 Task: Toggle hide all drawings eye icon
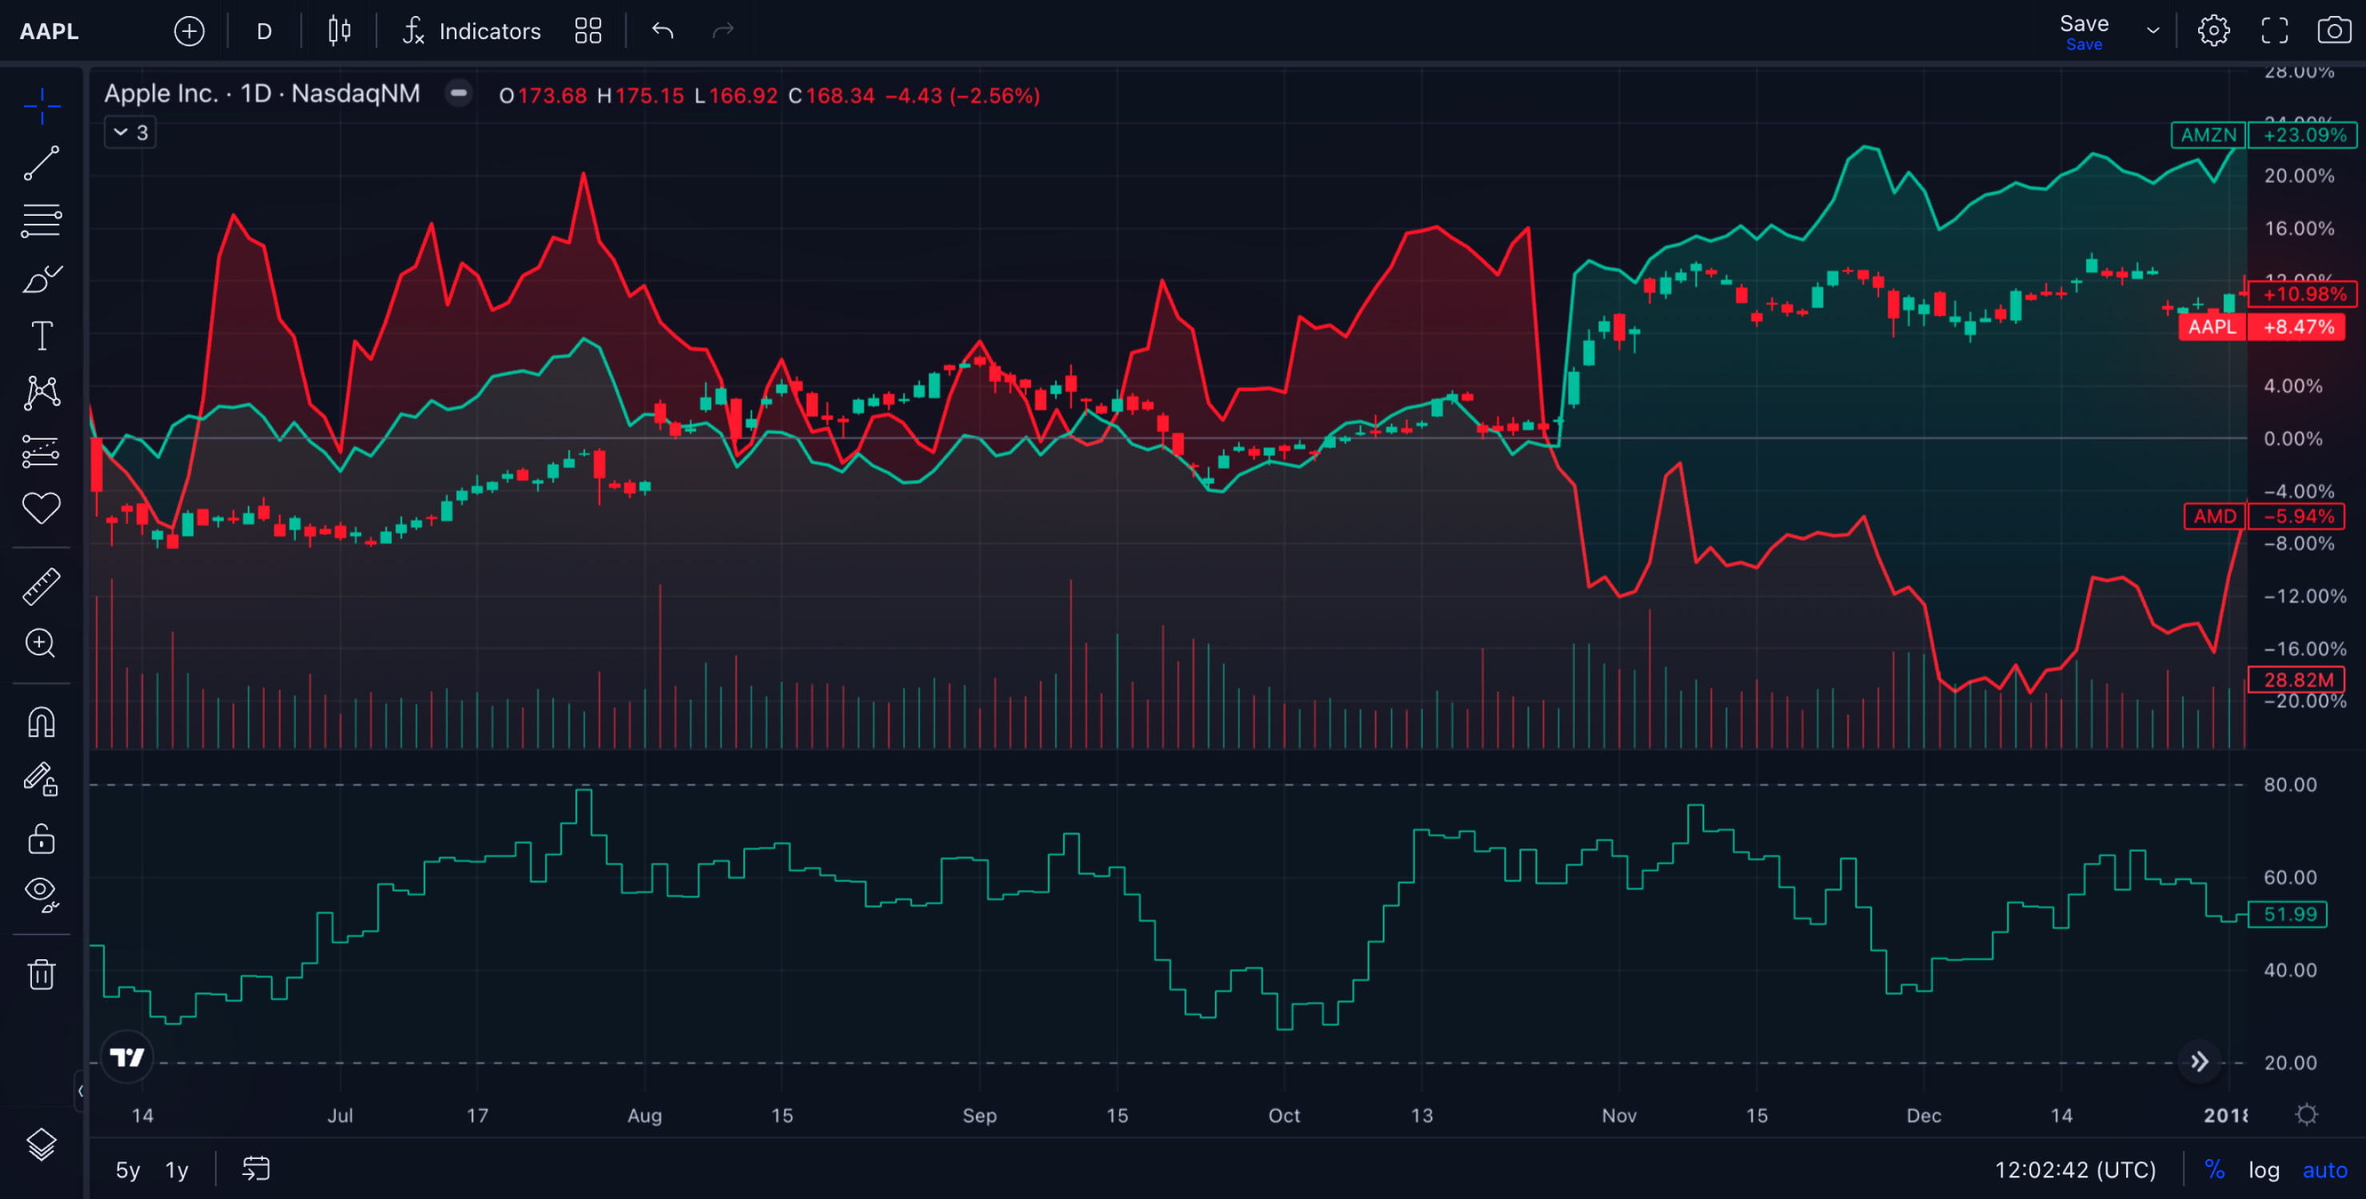pos(42,893)
